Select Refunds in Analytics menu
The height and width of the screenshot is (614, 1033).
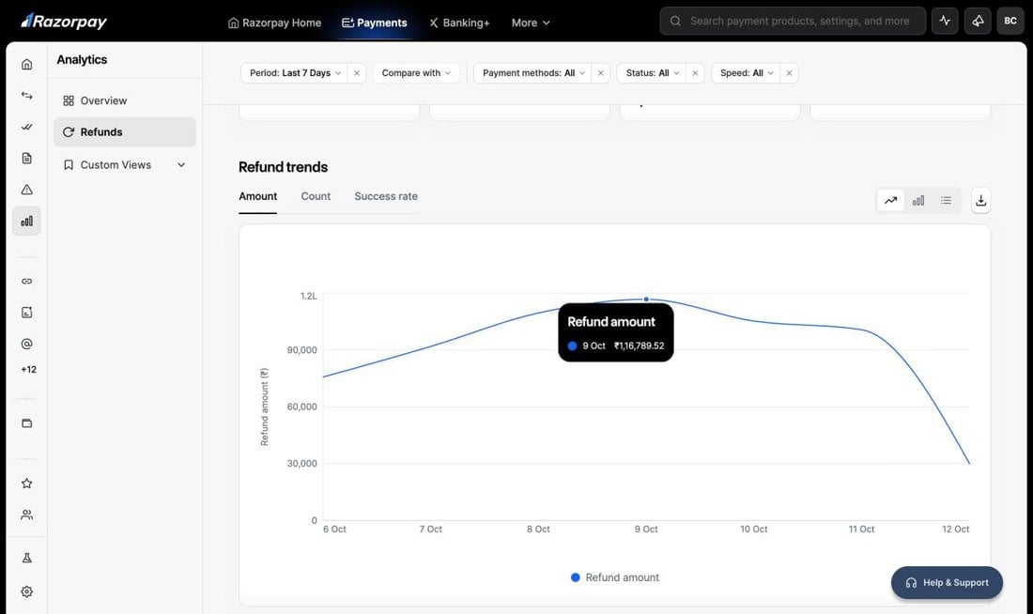[125, 131]
